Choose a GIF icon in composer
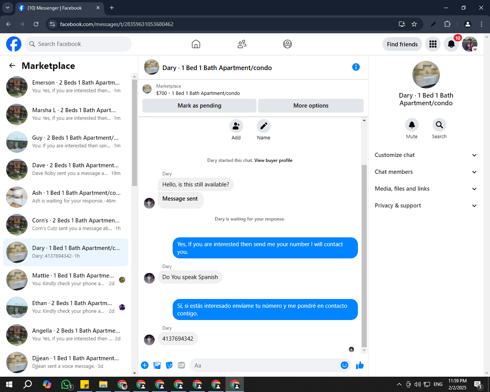The height and width of the screenshot is (392, 490). [x=181, y=365]
